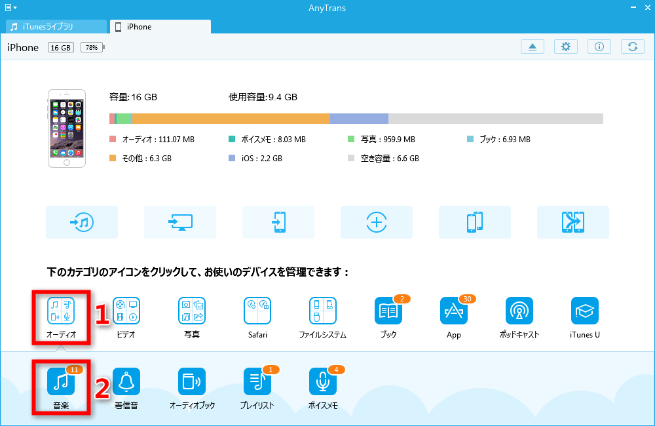Click the add content to device shortcut
This screenshot has width=655, height=426.
[278, 222]
